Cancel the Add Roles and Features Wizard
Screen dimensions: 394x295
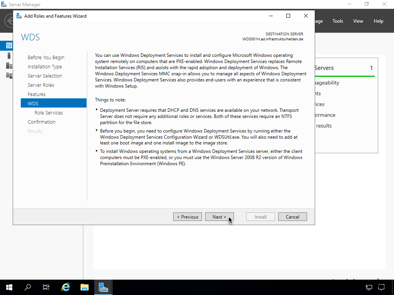coord(292,217)
